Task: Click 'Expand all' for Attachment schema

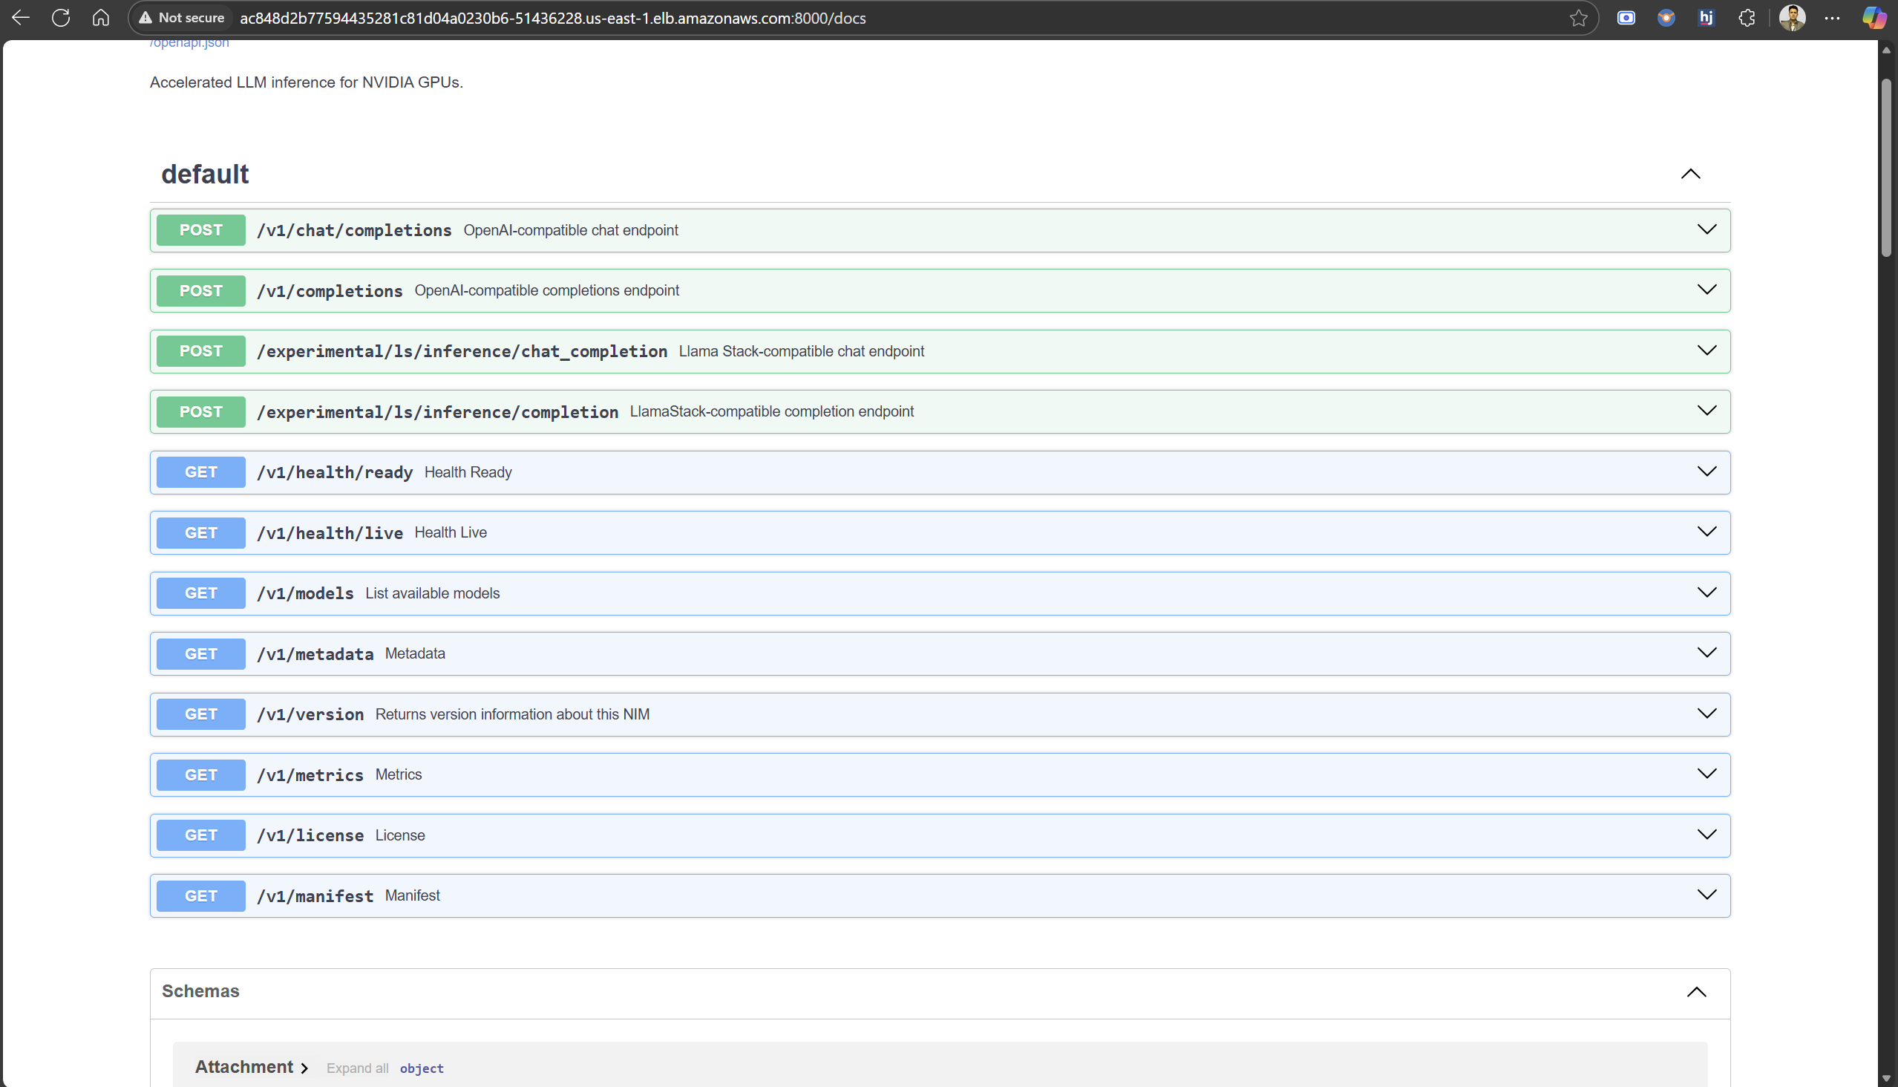Action: tap(357, 1068)
